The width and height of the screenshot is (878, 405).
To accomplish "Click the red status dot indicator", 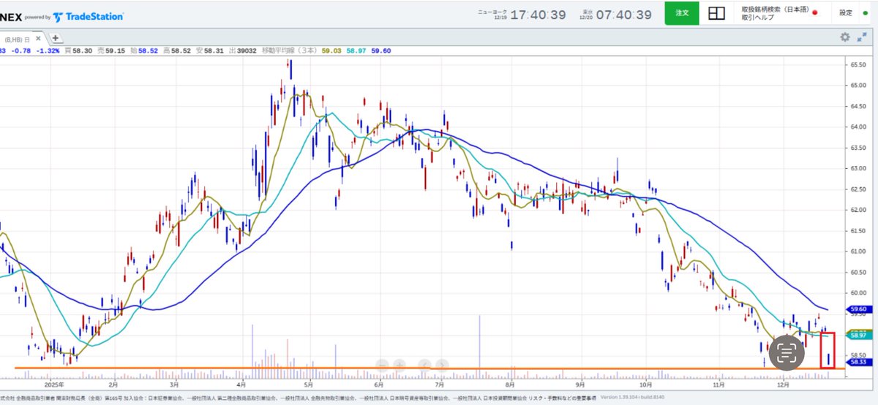I will click(814, 13).
